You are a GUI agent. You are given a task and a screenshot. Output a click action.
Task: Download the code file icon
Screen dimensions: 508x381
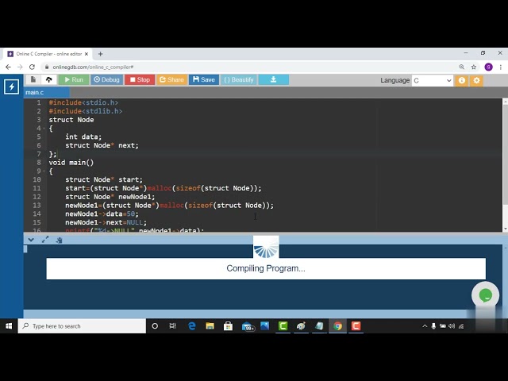click(273, 79)
